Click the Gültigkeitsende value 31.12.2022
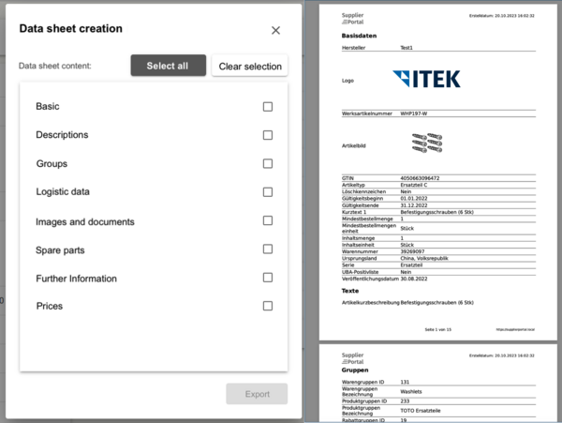Viewport: 562px width, 423px height. click(x=414, y=205)
